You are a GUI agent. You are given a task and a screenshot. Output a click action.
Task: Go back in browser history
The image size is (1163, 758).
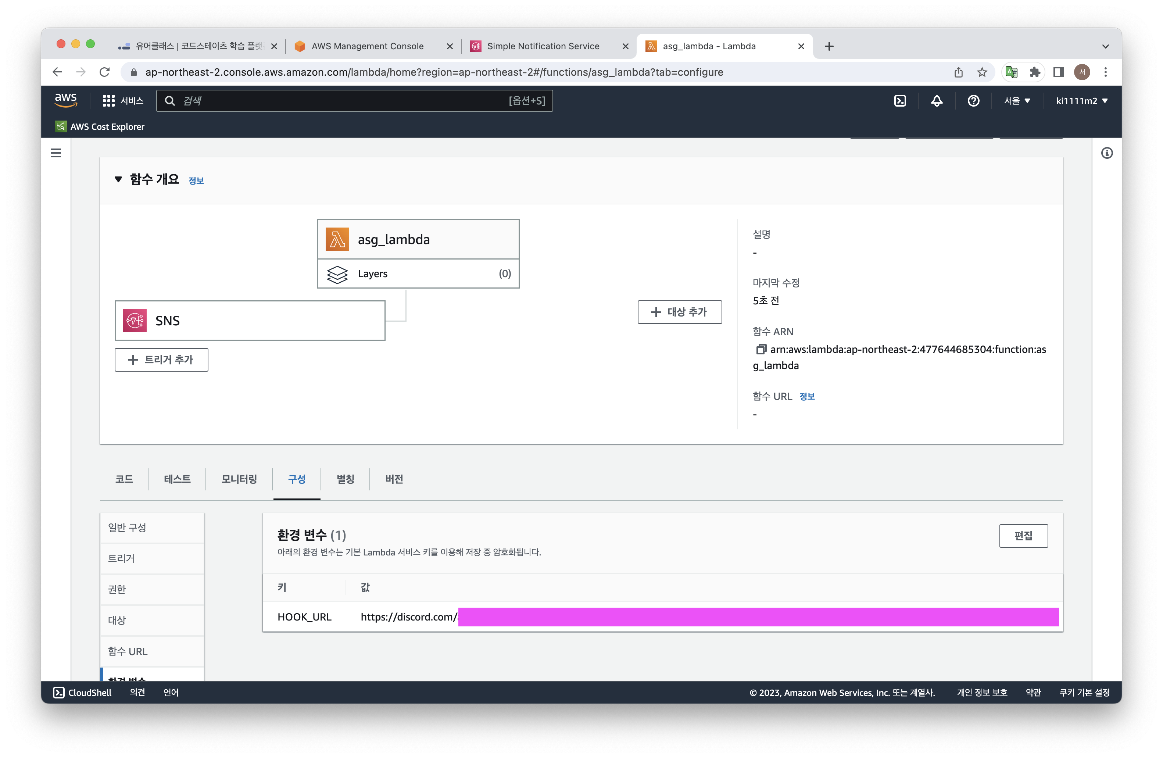click(57, 72)
